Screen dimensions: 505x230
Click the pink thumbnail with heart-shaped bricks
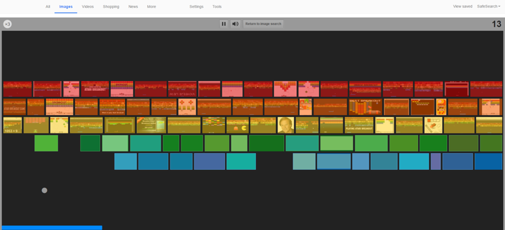click(285, 89)
